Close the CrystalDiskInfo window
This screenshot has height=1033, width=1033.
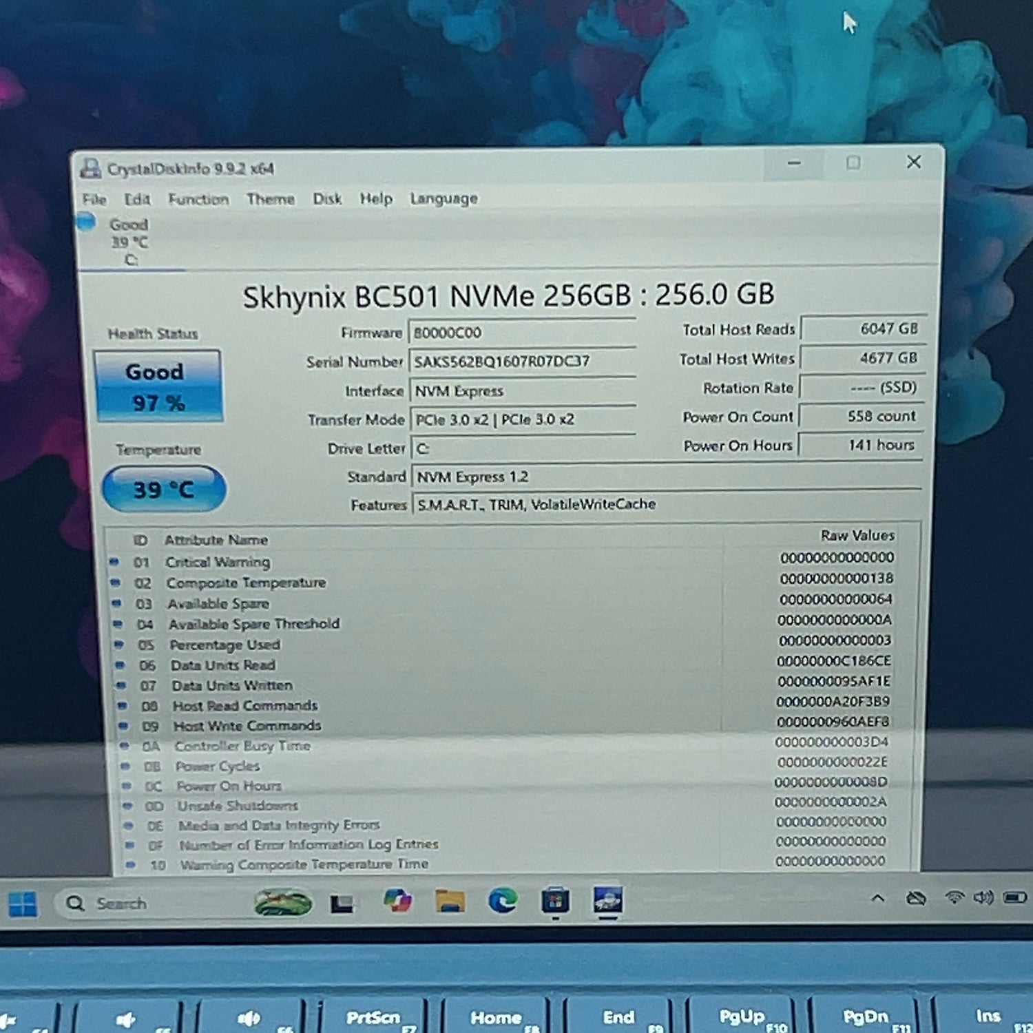pos(914,162)
